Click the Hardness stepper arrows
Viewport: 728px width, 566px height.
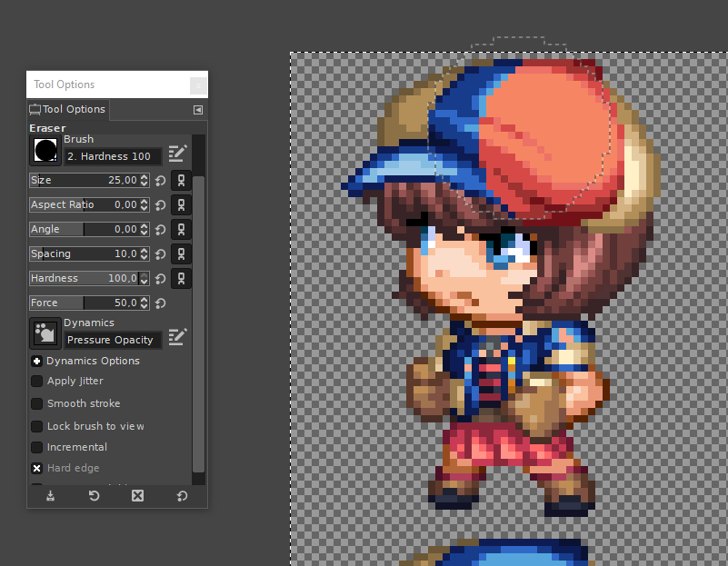[145, 278]
